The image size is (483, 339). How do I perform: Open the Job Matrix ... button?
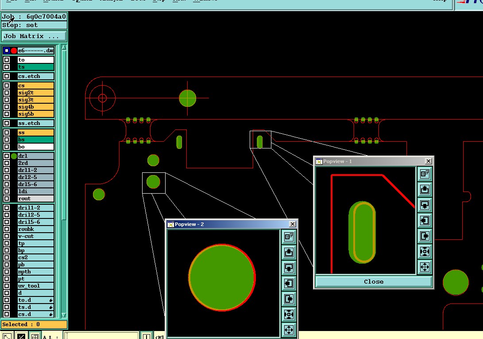click(x=34, y=36)
